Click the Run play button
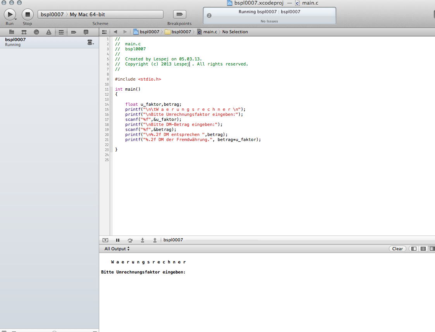Viewport: 435px width, 332px height. pos(9,14)
